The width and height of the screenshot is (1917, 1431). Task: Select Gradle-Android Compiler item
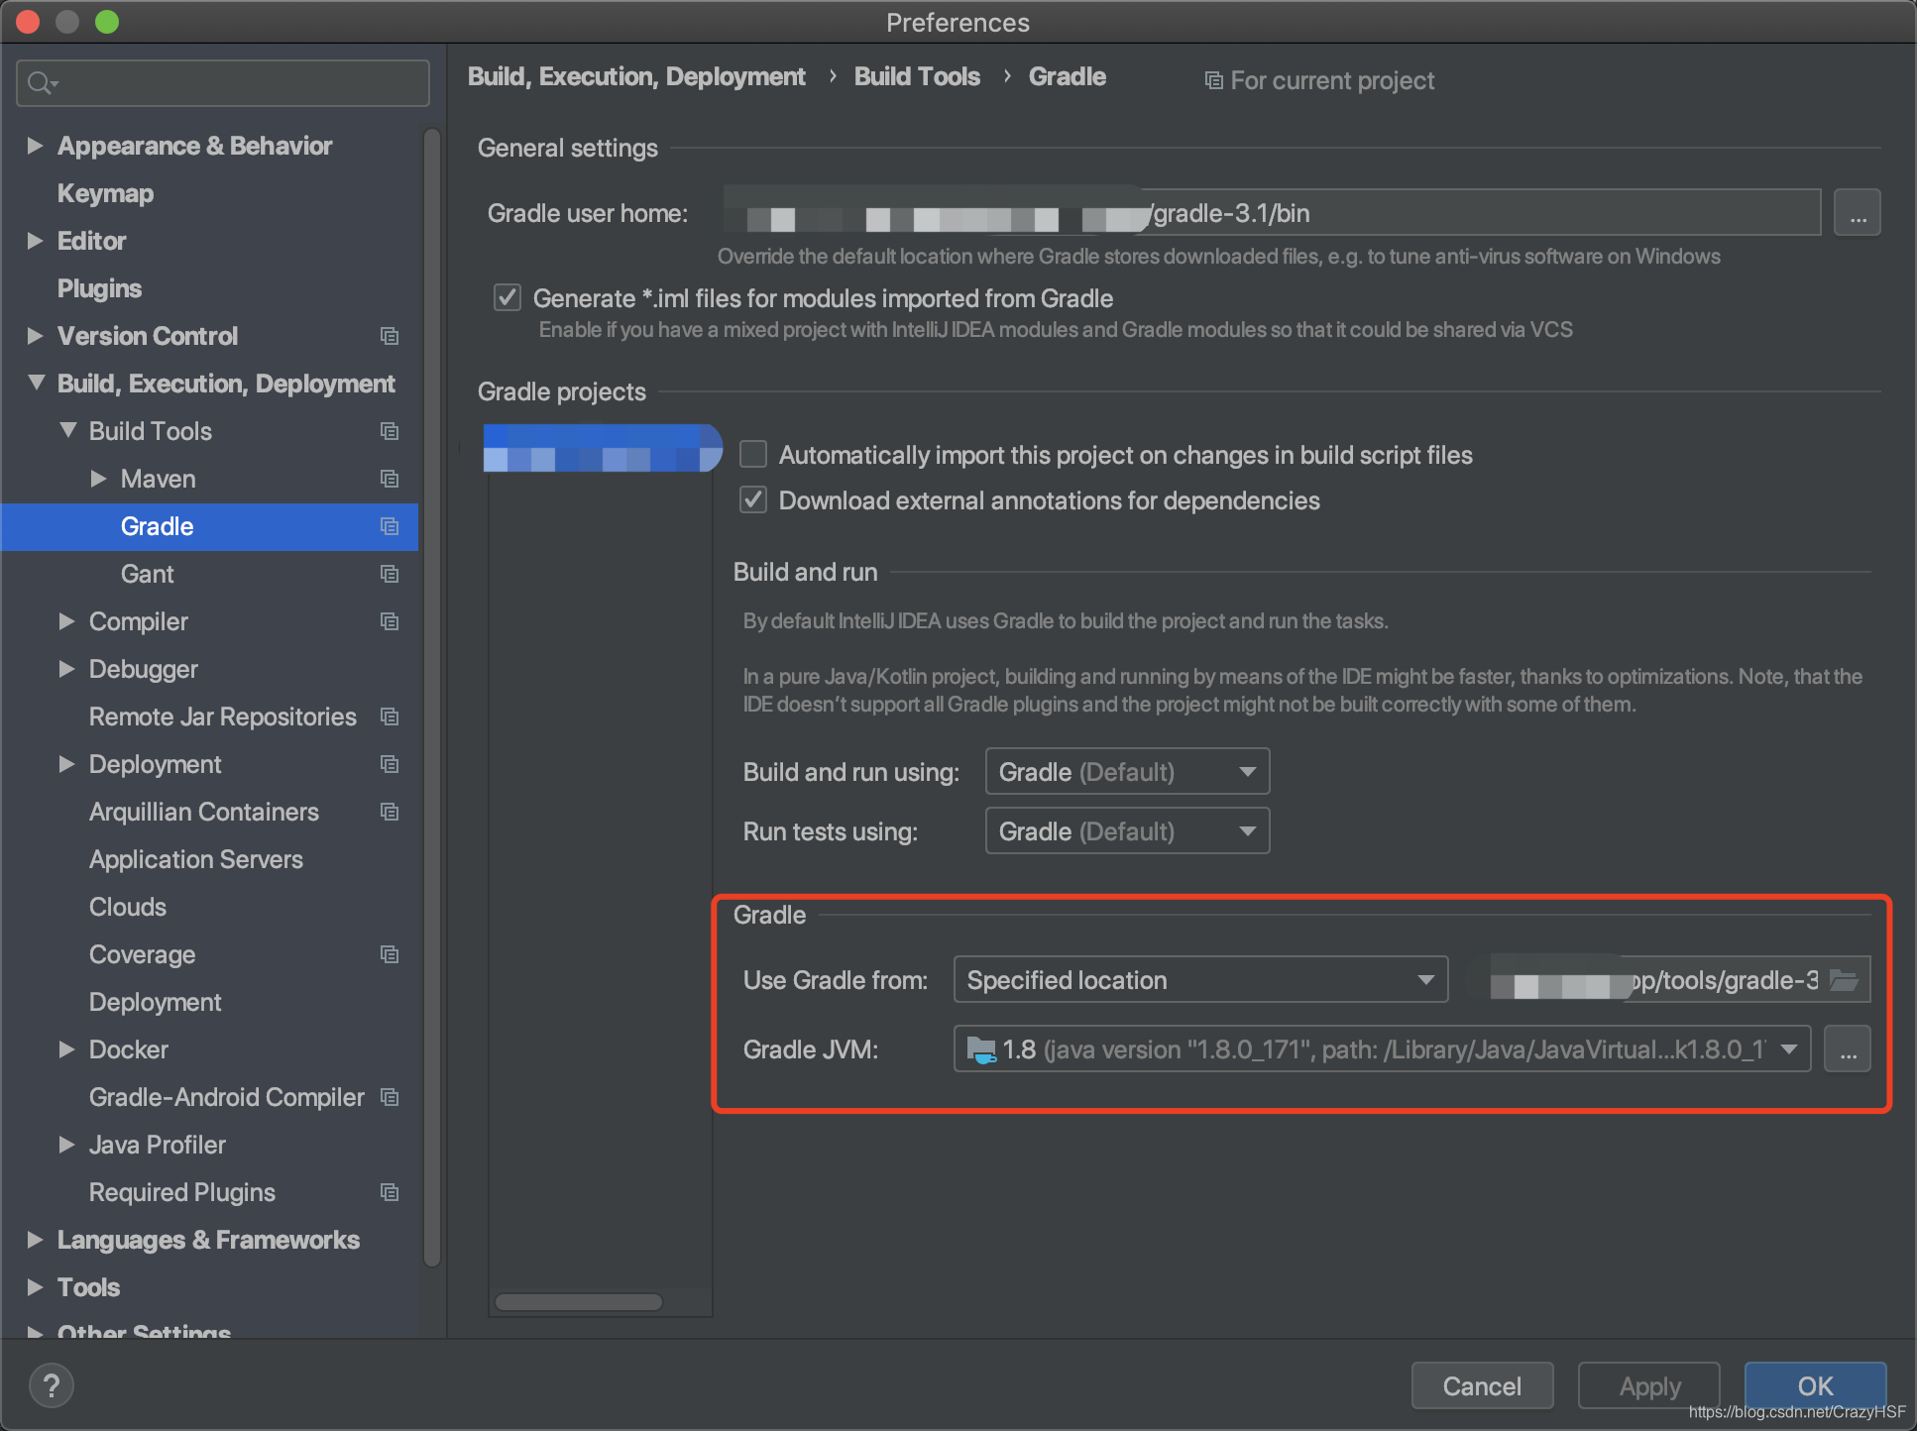[x=227, y=1097]
